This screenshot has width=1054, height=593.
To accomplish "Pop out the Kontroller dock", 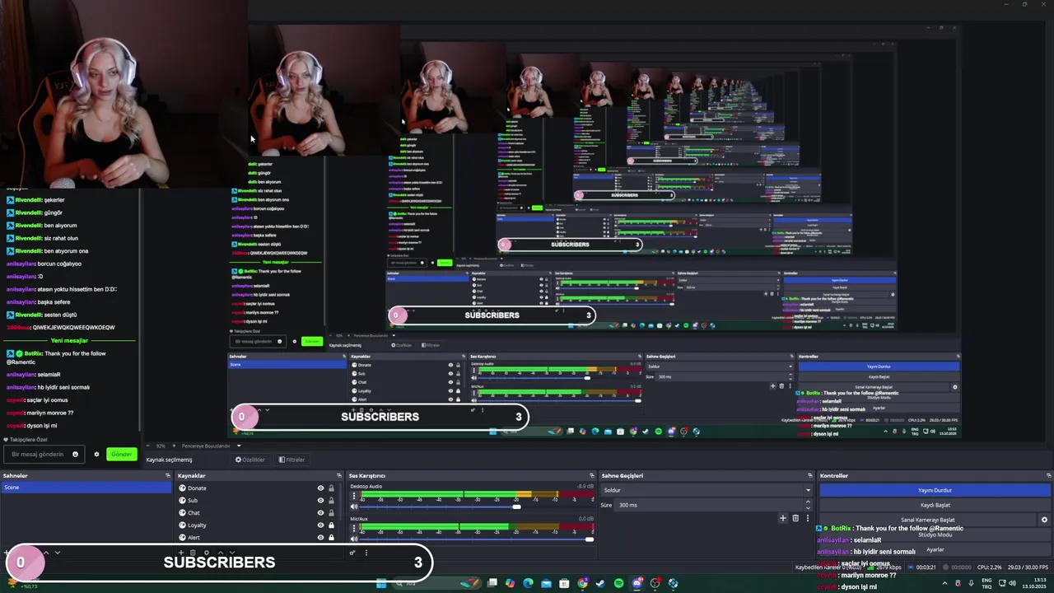I will click(x=1048, y=475).
